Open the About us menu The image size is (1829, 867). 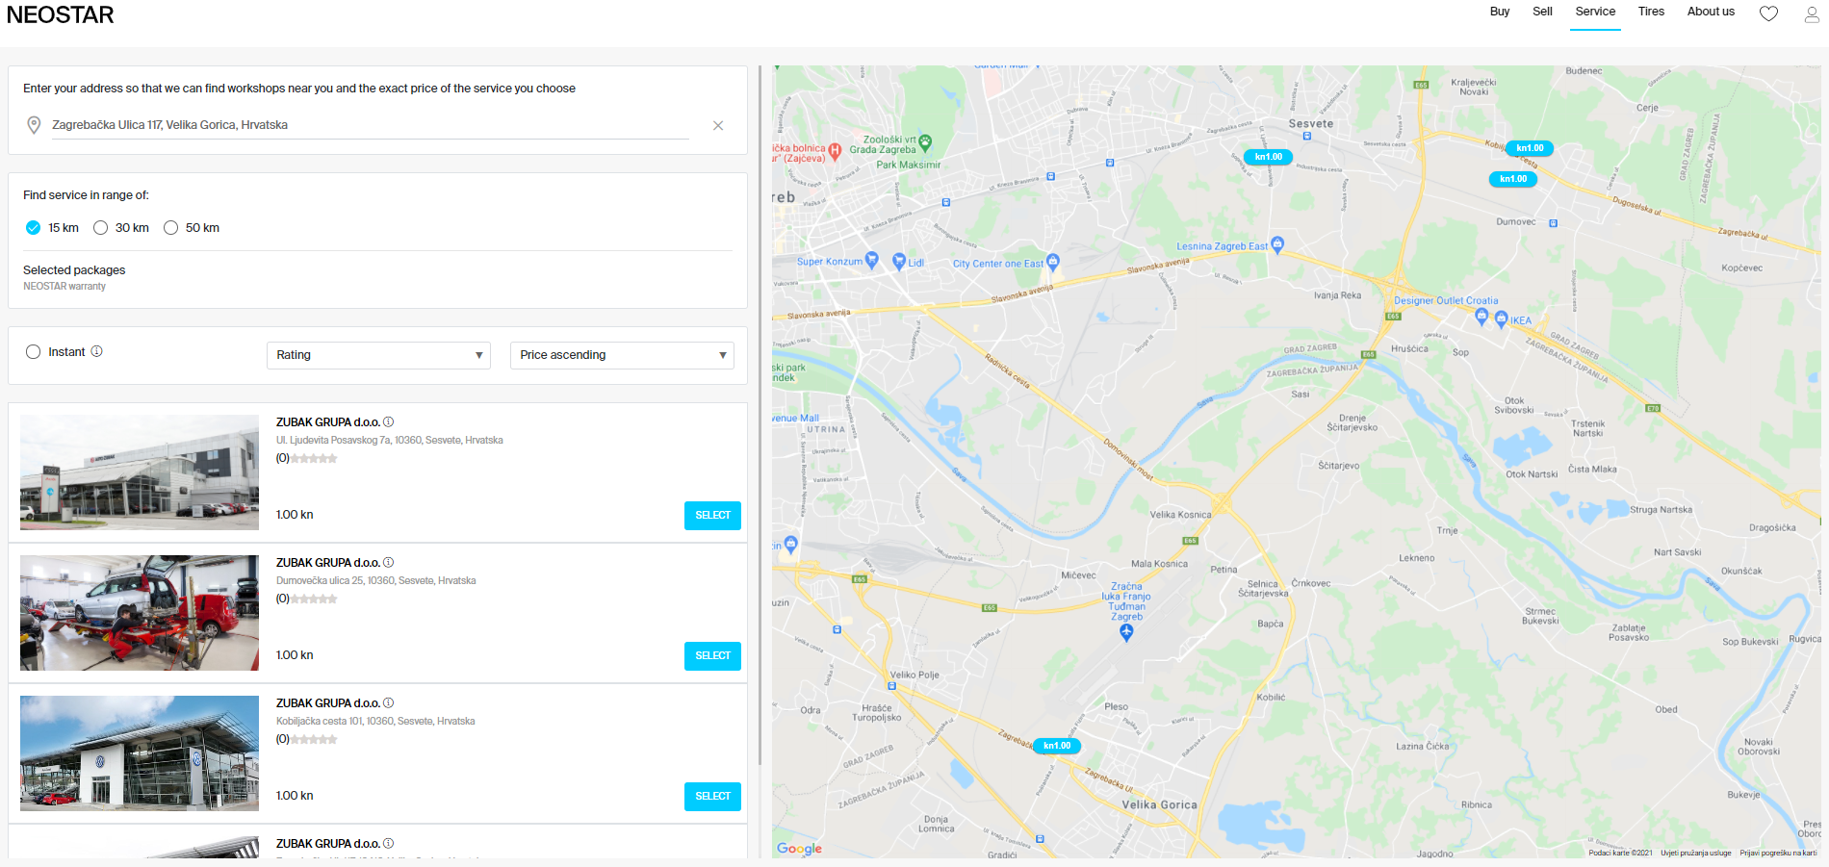[x=1711, y=12]
